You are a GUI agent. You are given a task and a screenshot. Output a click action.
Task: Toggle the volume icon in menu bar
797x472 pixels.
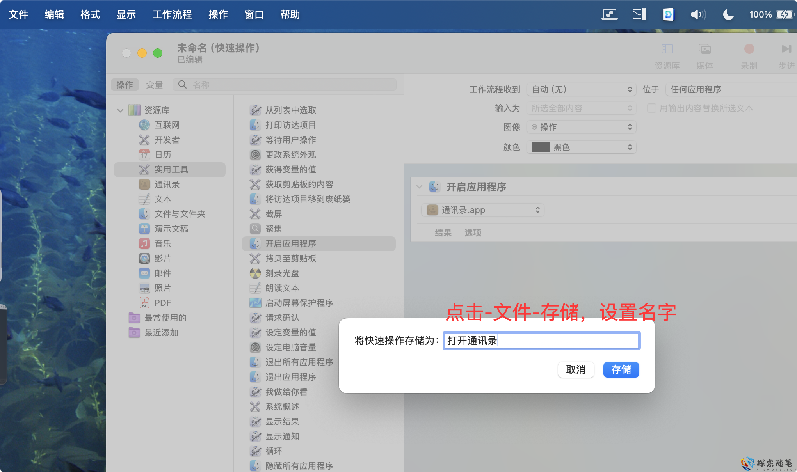tap(697, 14)
